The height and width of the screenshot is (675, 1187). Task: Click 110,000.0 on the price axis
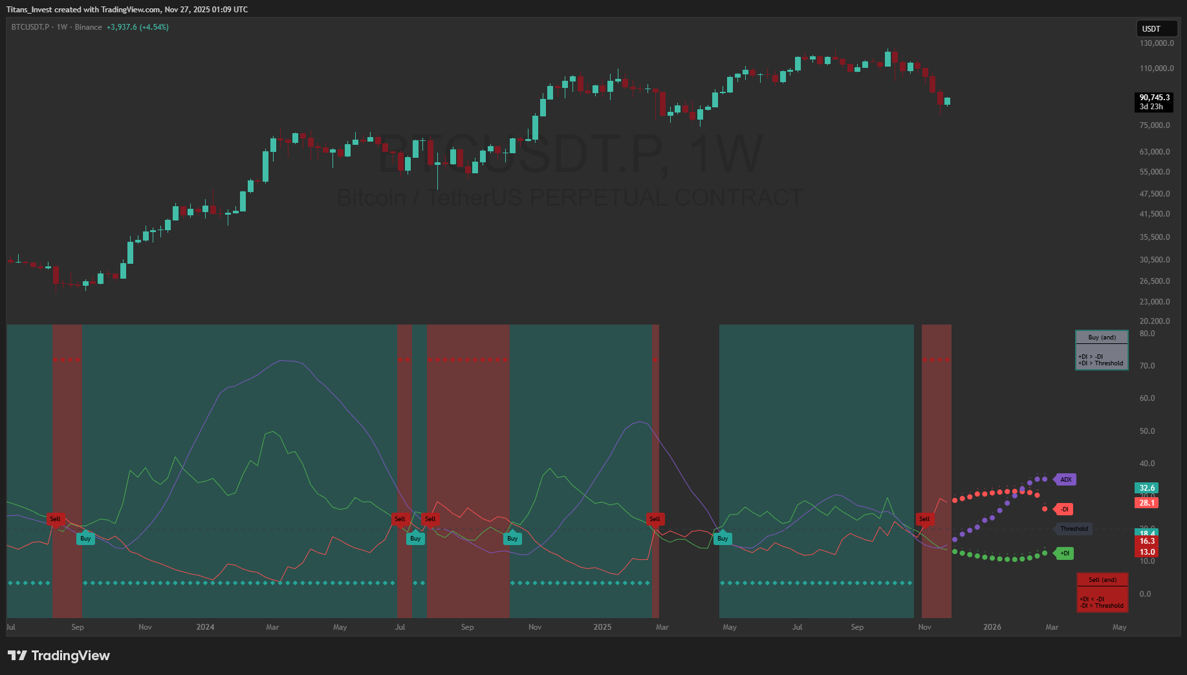point(1157,69)
